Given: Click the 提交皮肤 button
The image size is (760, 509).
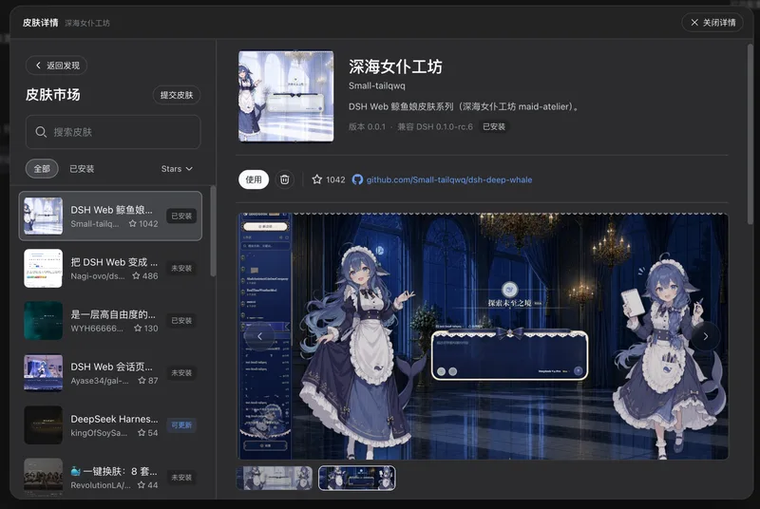Looking at the screenshot, I should [x=177, y=95].
